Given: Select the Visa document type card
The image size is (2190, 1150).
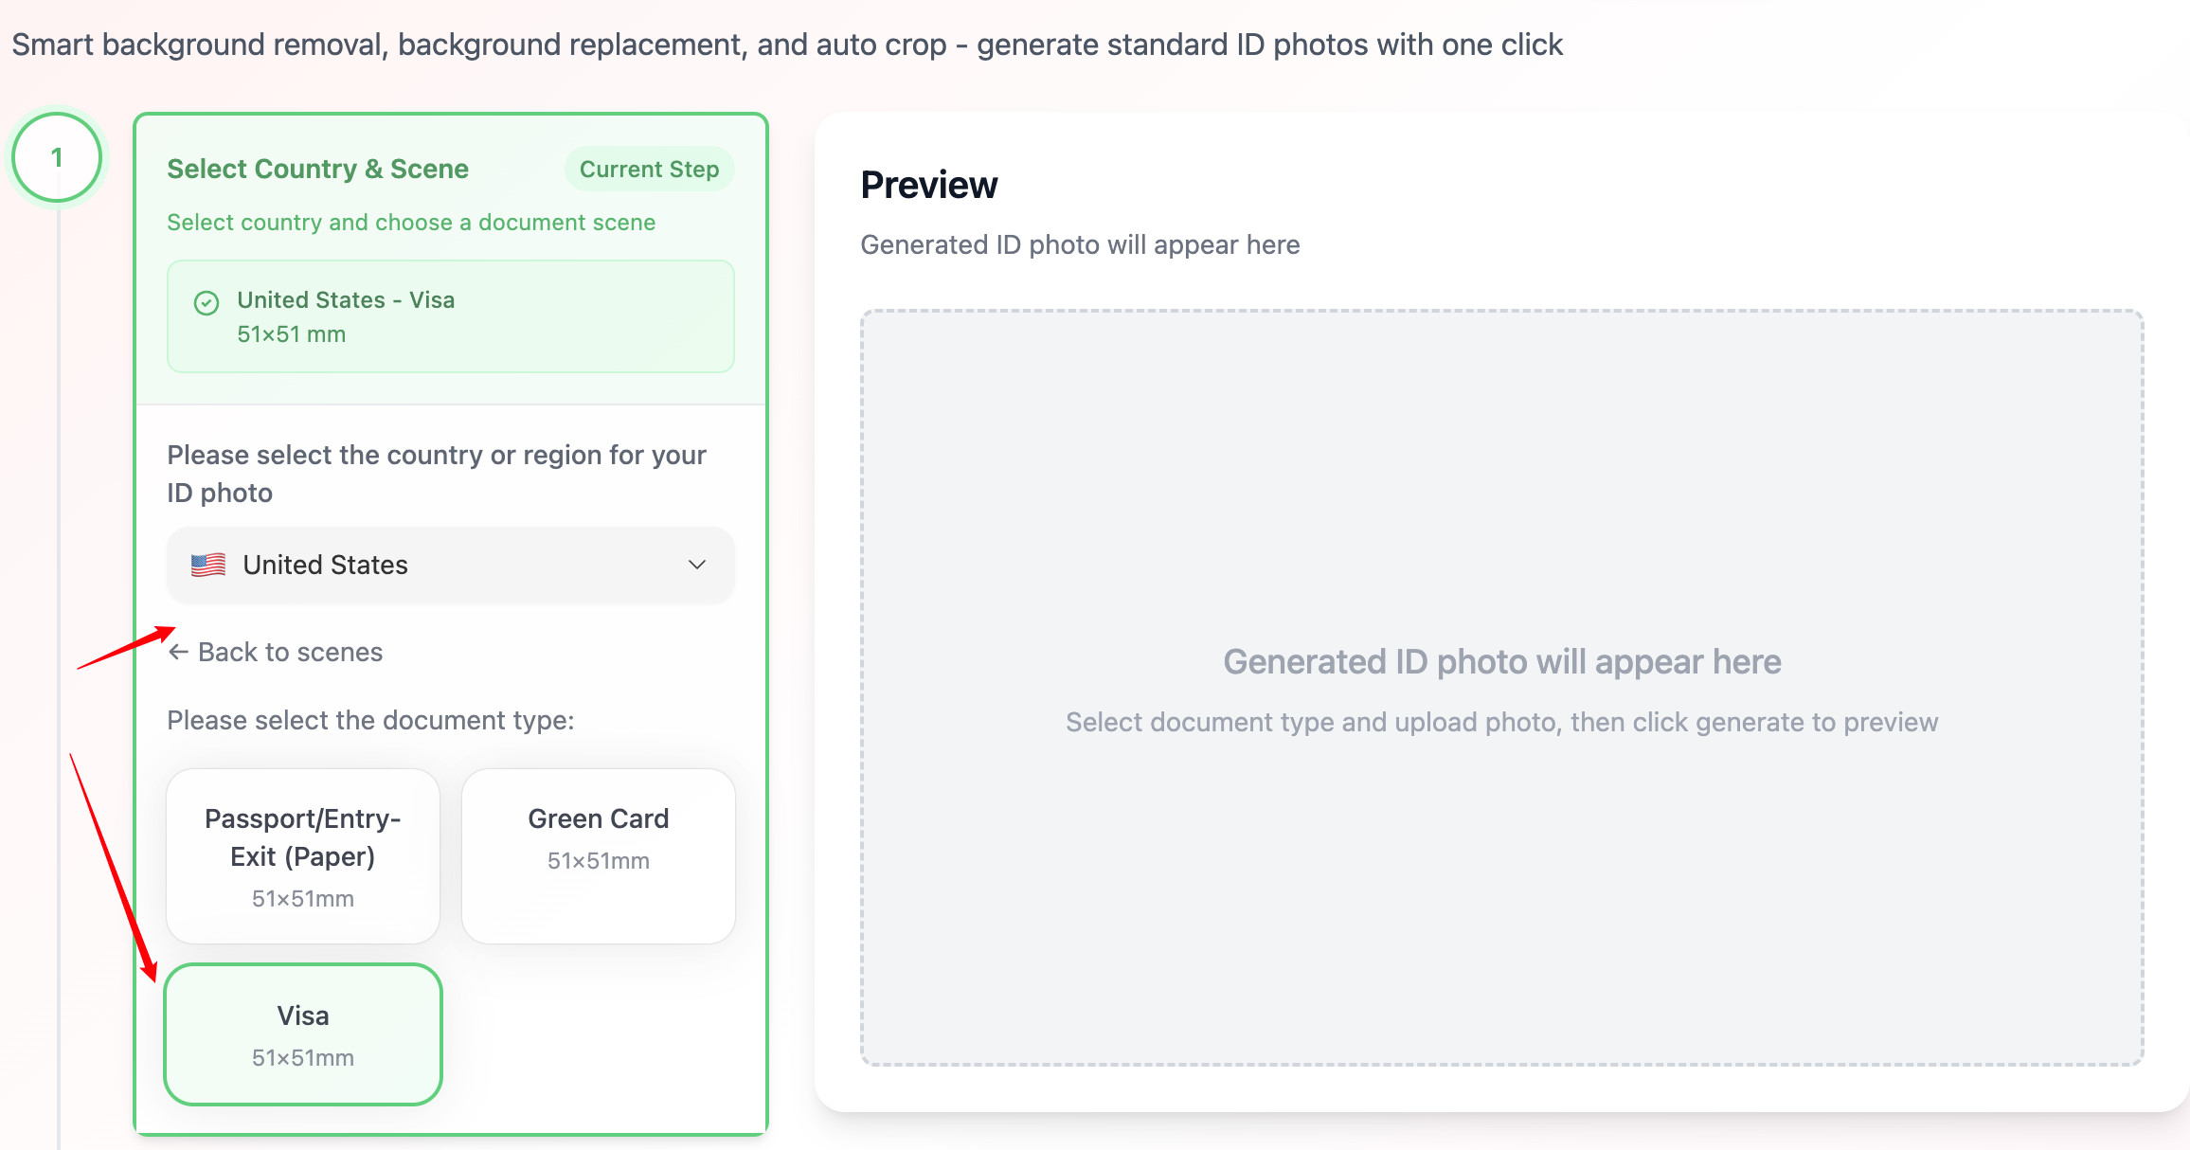Looking at the screenshot, I should [303, 1033].
